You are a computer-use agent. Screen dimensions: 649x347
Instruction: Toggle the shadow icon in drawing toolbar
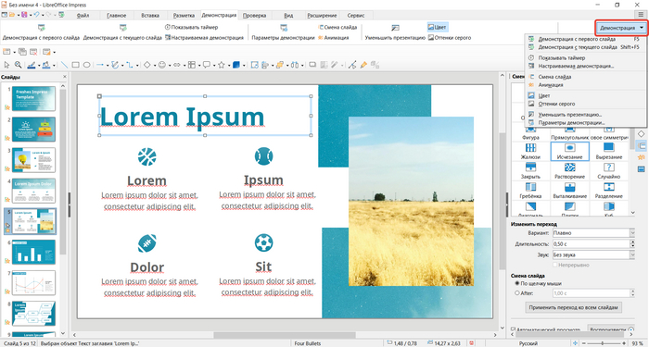click(x=312, y=65)
